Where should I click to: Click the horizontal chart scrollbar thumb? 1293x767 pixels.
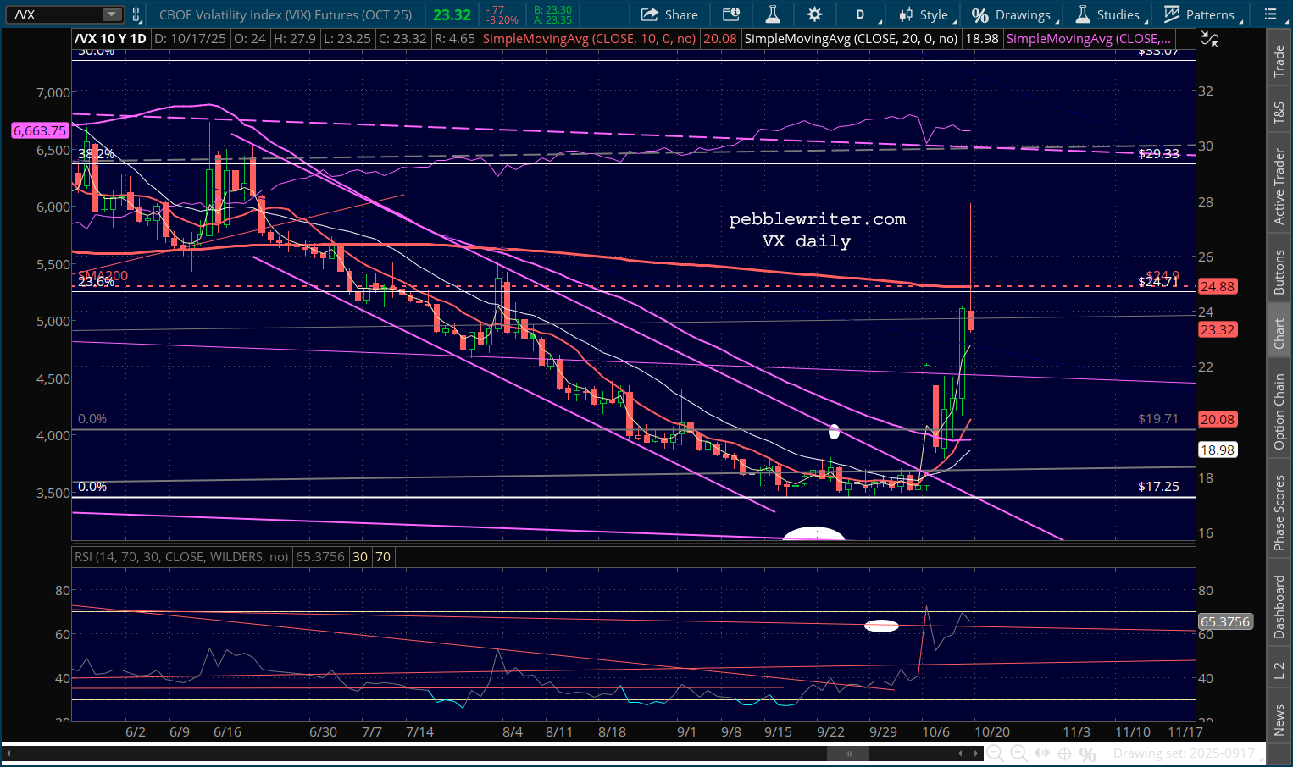click(847, 753)
